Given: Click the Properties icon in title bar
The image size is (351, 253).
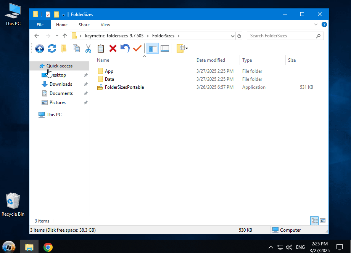Looking at the screenshot, I should [48, 14].
